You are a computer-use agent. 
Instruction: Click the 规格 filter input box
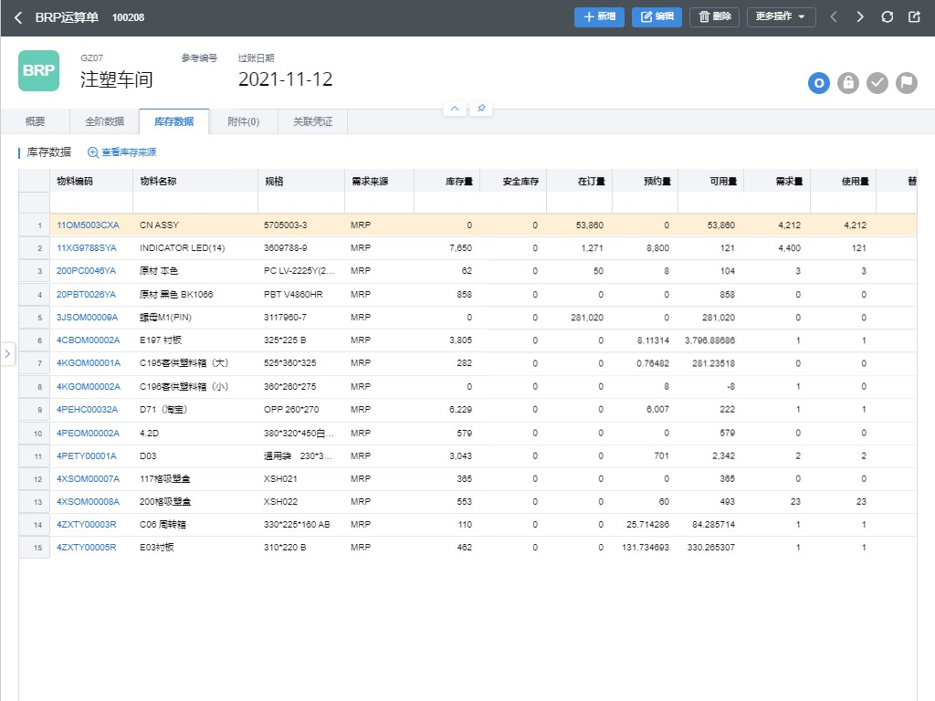point(301,203)
